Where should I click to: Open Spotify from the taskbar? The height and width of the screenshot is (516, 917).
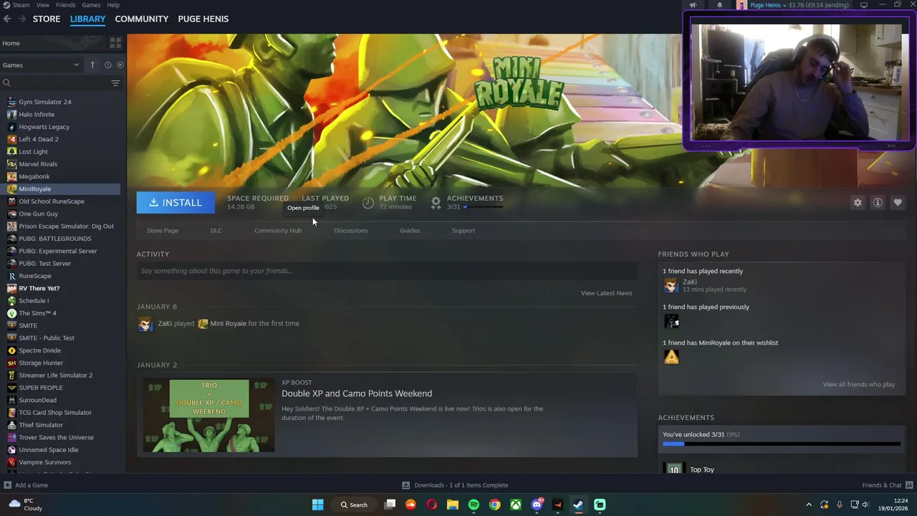tap(474, 505)
